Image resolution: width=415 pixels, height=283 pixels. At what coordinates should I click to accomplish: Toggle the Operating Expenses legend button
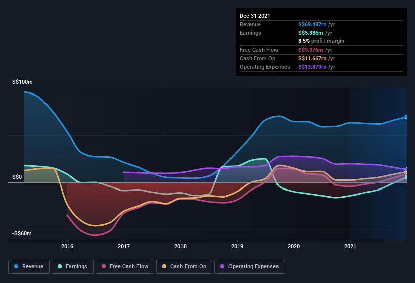(249, 267)
